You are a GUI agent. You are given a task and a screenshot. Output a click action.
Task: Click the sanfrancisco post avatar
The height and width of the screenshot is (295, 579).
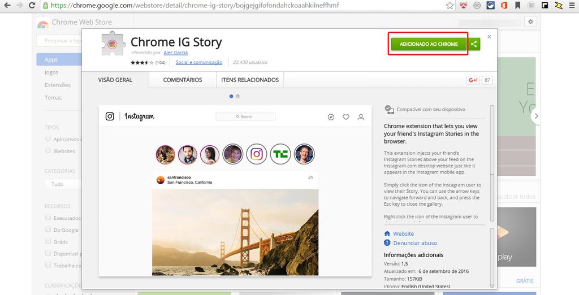pyautogui.click(x=160, y=180)
